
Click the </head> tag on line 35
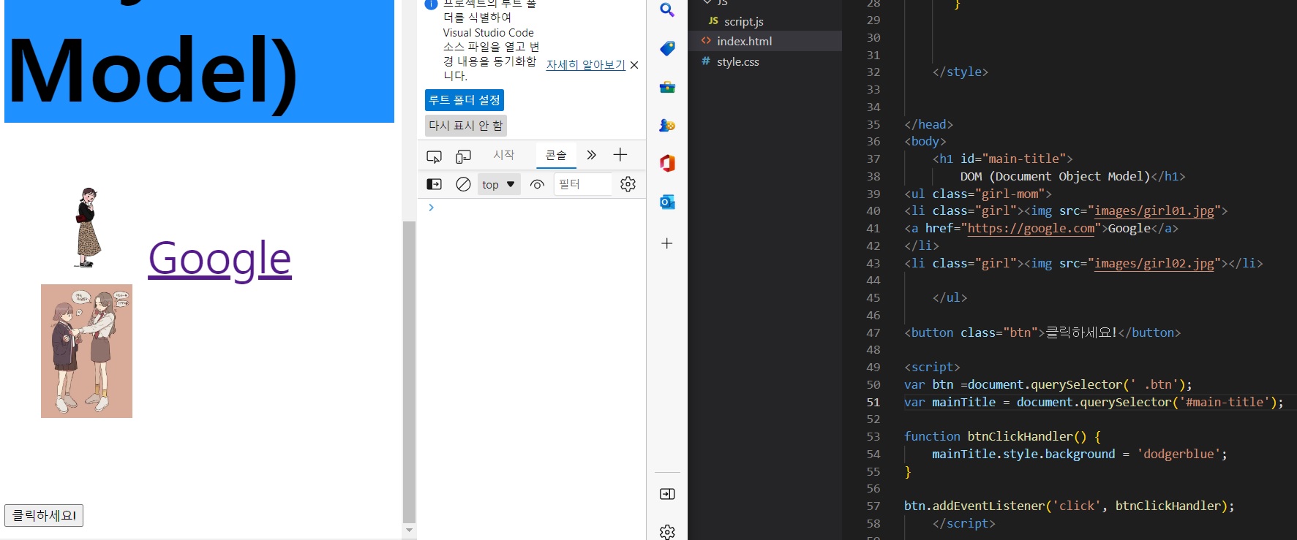pos(929,124)
